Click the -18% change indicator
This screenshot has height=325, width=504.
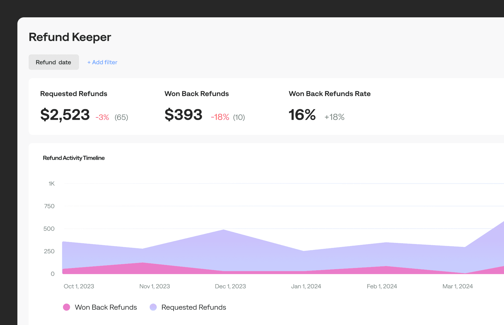point(220,117)
